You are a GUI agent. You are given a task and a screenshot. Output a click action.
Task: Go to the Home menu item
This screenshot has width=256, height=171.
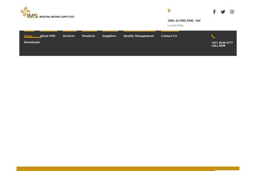point(28,36)
